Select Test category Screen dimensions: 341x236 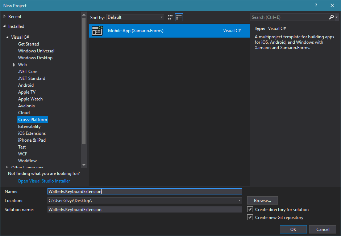click(22, 147)
